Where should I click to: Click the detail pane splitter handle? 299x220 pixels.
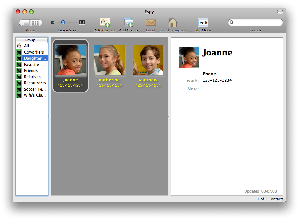click(x=169, y=116)
